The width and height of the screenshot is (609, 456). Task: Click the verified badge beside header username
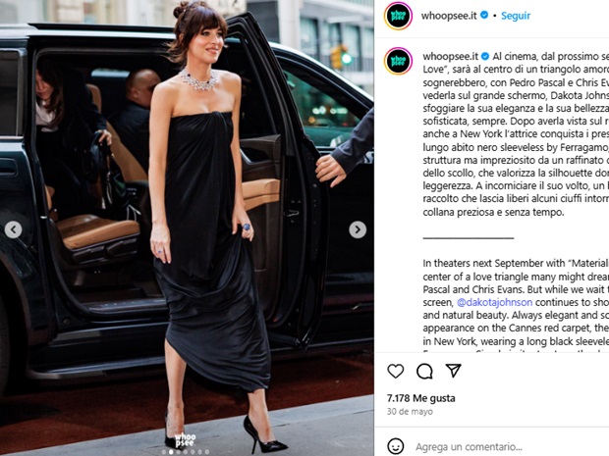coord(484,15)
